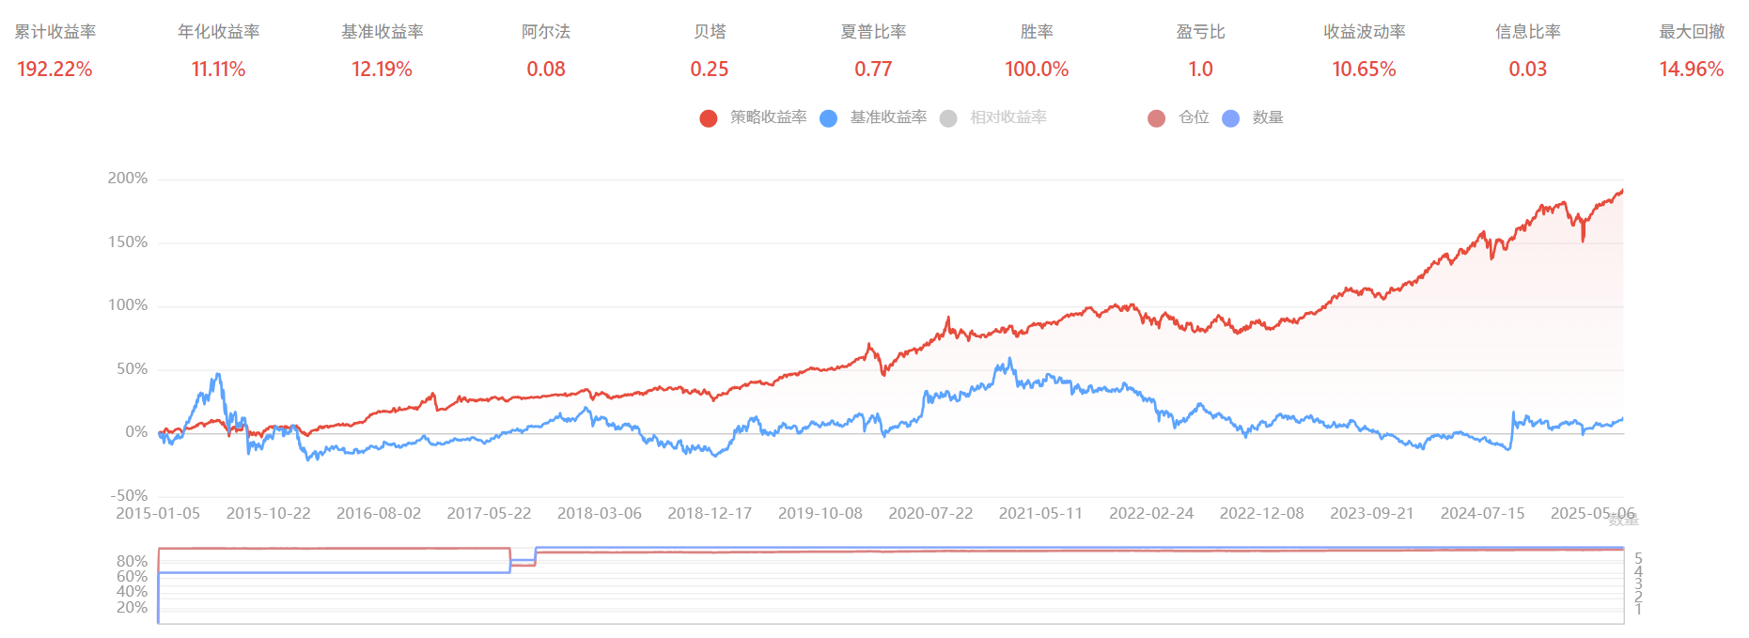
Task: Click the 14.96% max drawdown value
Action: [1691, 70]
